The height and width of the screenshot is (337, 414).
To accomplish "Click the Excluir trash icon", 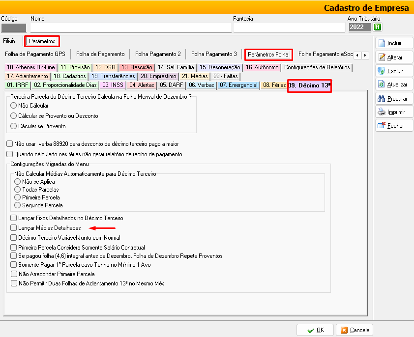I will (382, 71).
